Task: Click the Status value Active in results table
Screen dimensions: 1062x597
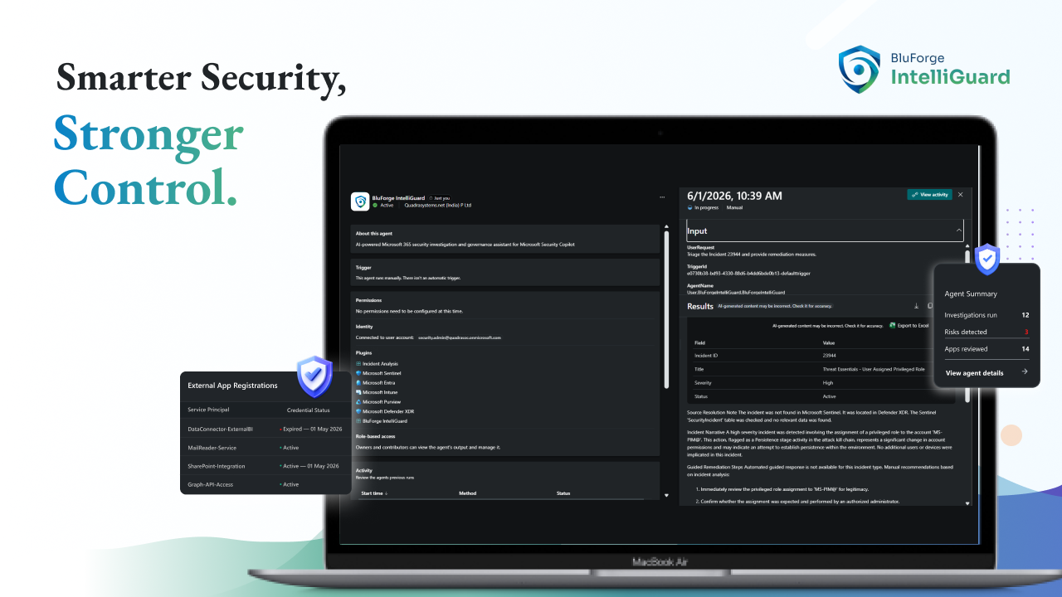Action: point(829,396)
